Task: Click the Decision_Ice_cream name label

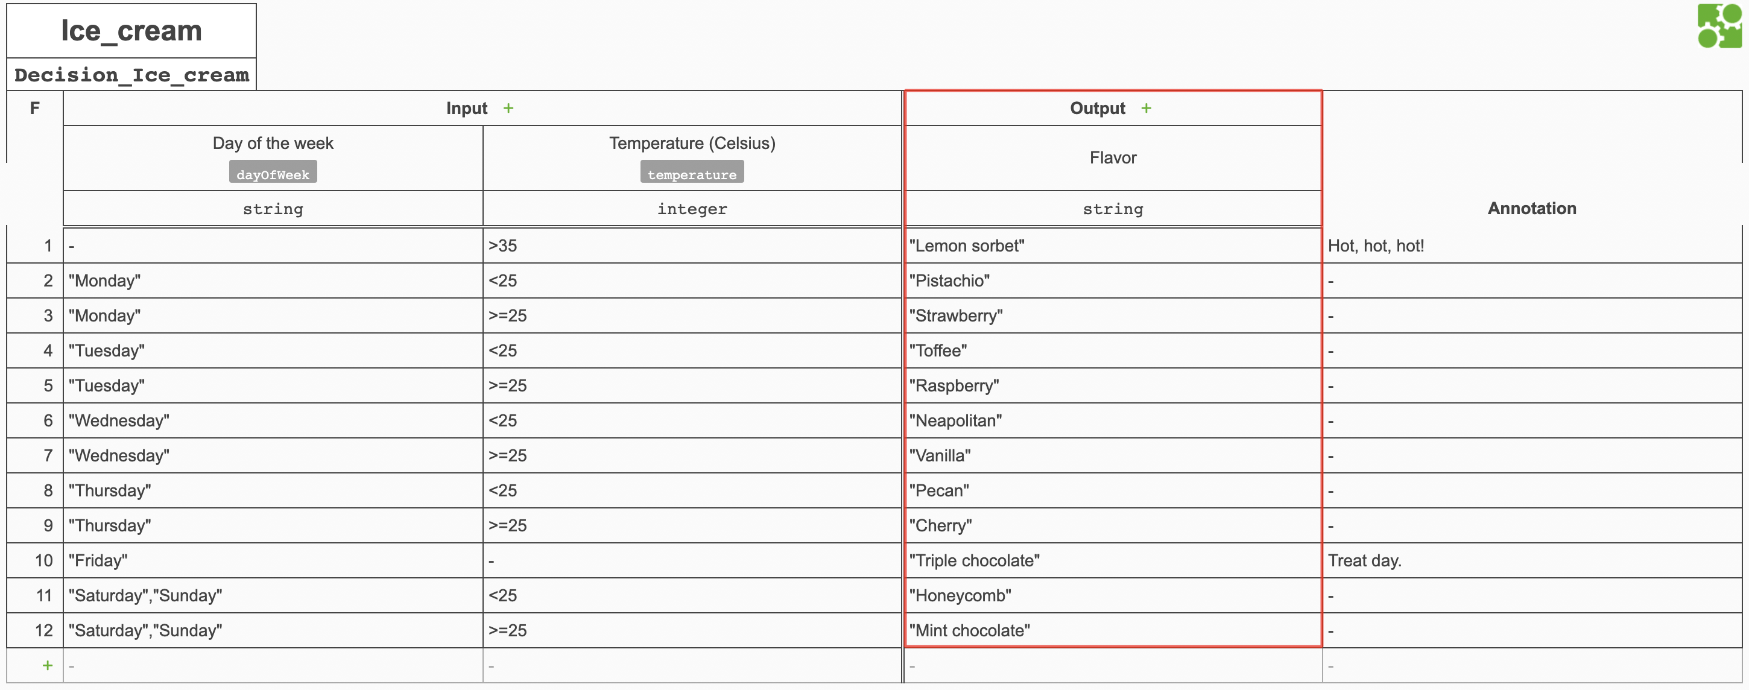Action: click(x=131, y=75)
